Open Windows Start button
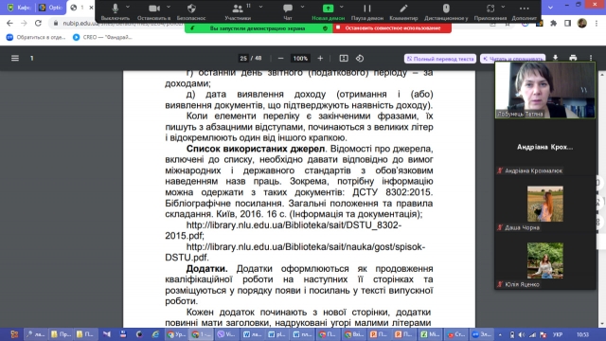The image size is (606, 341). [x=14, y=334]
